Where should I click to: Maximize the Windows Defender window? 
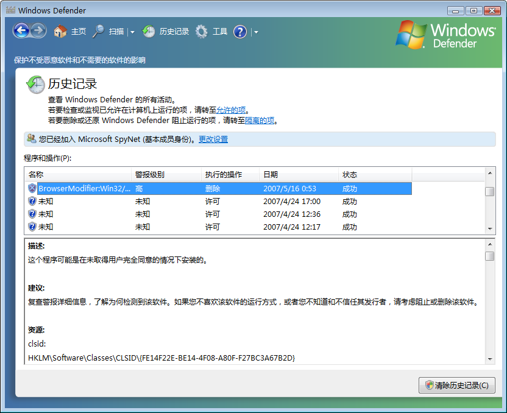coord(473,11)
